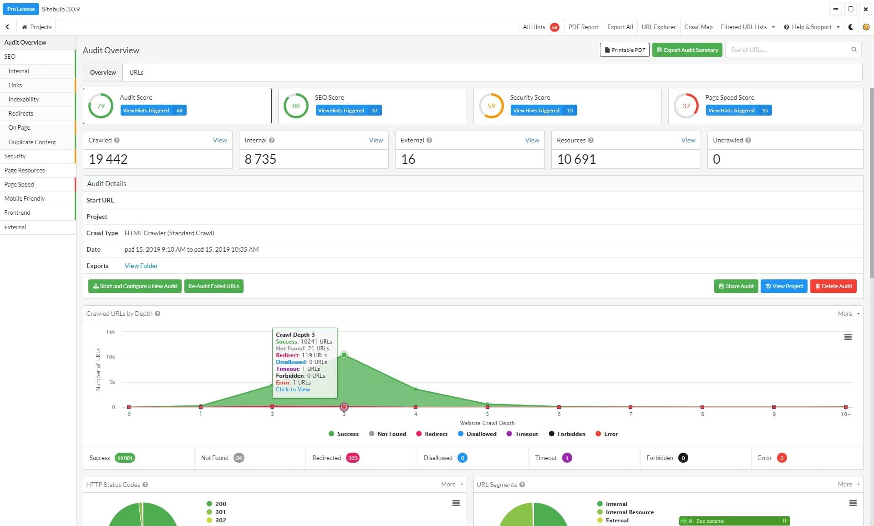Click Export Audit Summary button
Screen dimensions: 874x526
click(687, 50)
